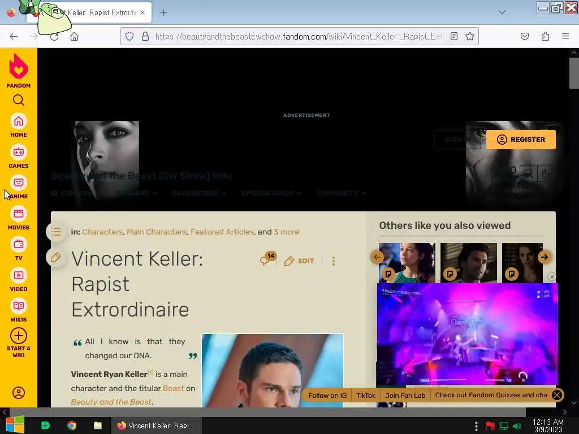The width and height of the screenshot is (579, 434).
Task: List all tabs dropdown arrow
Action: pos(502,12)
